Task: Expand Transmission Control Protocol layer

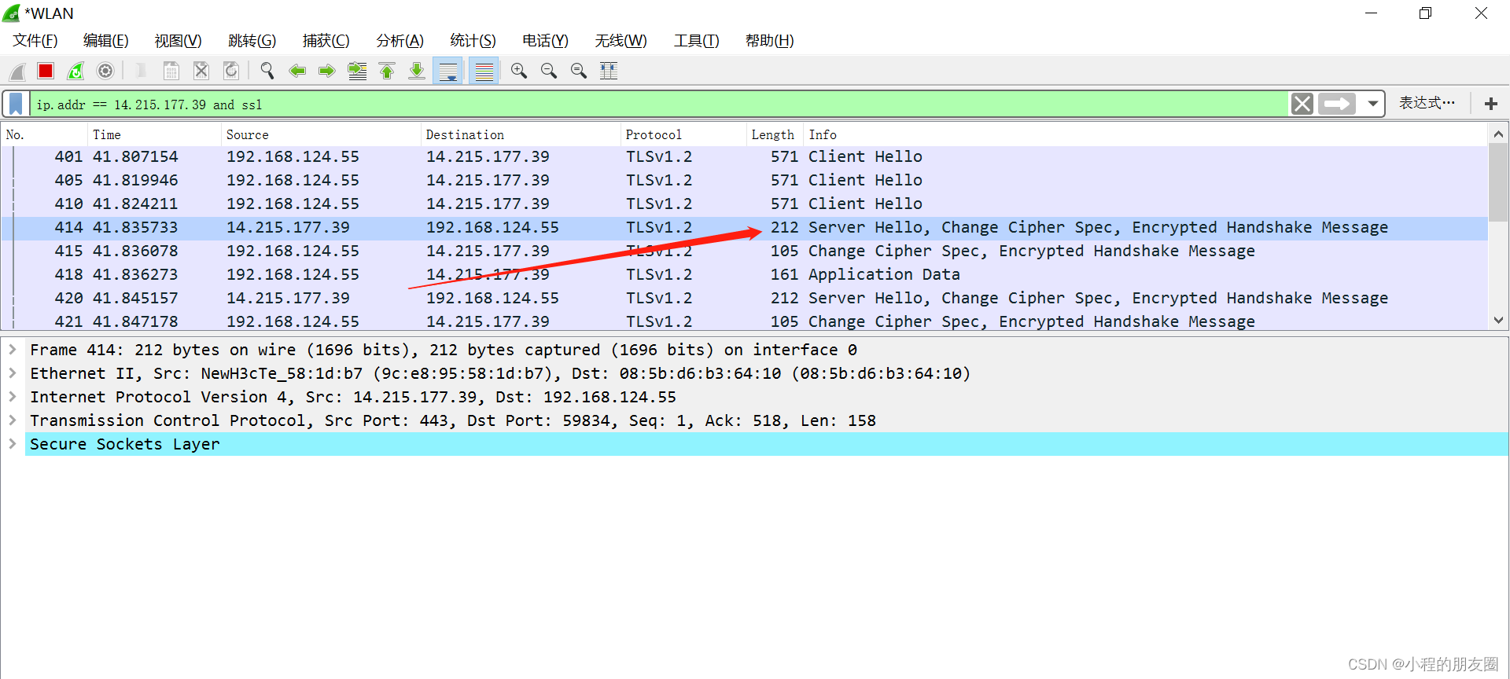Action: [13, 420]
